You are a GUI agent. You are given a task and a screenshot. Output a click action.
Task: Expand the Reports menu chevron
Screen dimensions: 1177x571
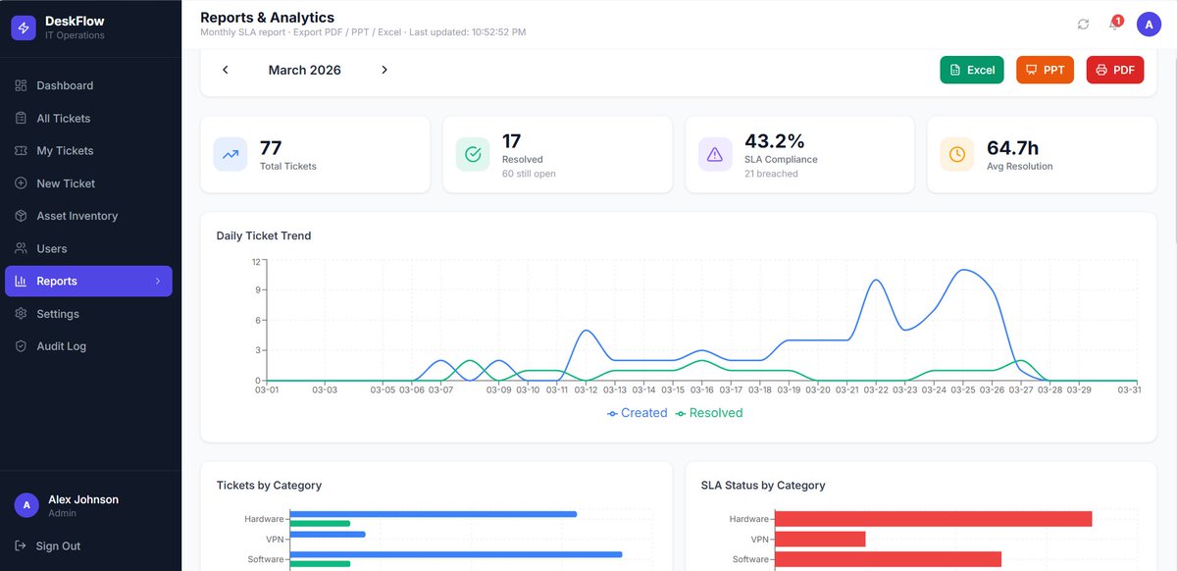pos(158,282)
